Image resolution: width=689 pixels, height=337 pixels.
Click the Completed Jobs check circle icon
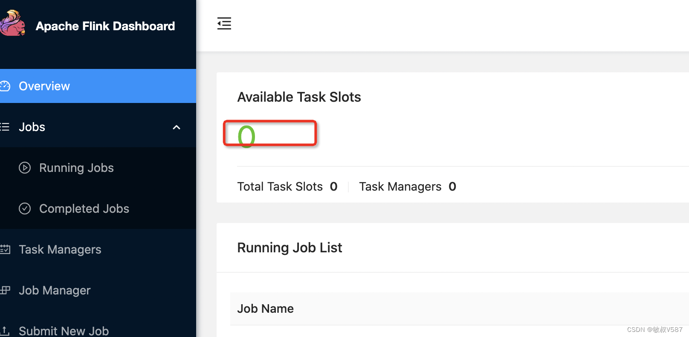[x=25, y=208]
